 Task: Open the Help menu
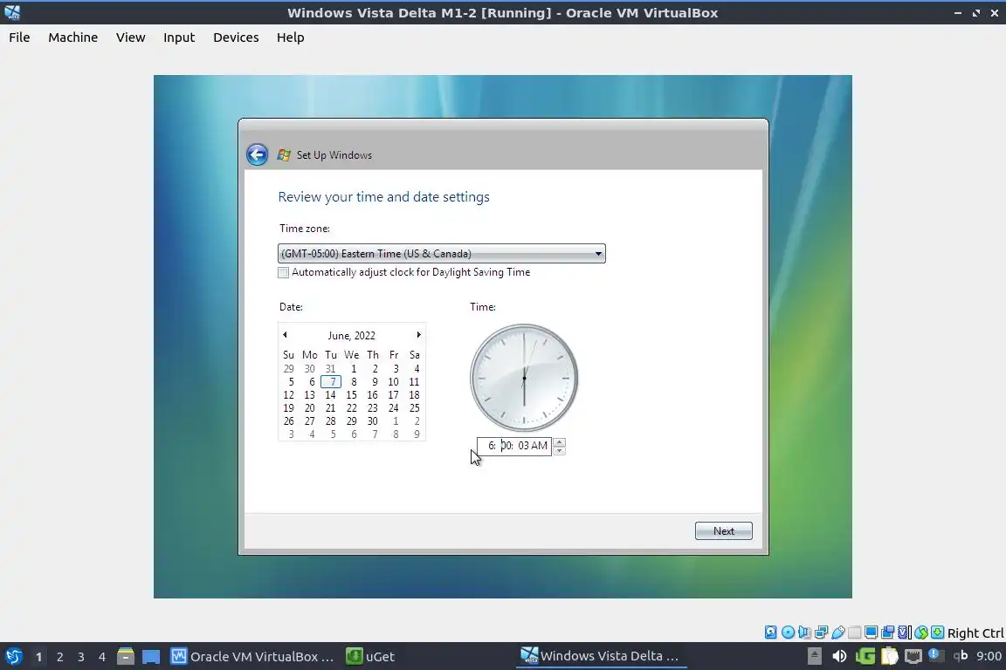pos(291,38)
